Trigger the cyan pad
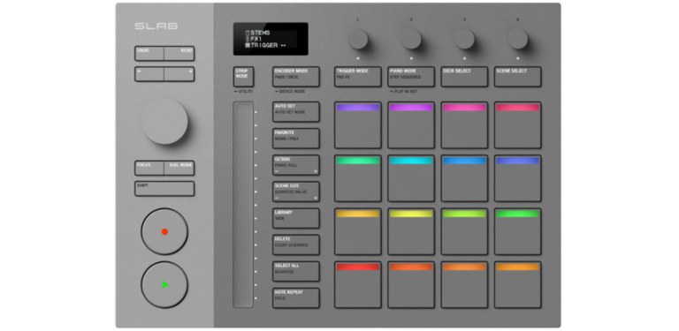679x331 pixels. [411, 178]
